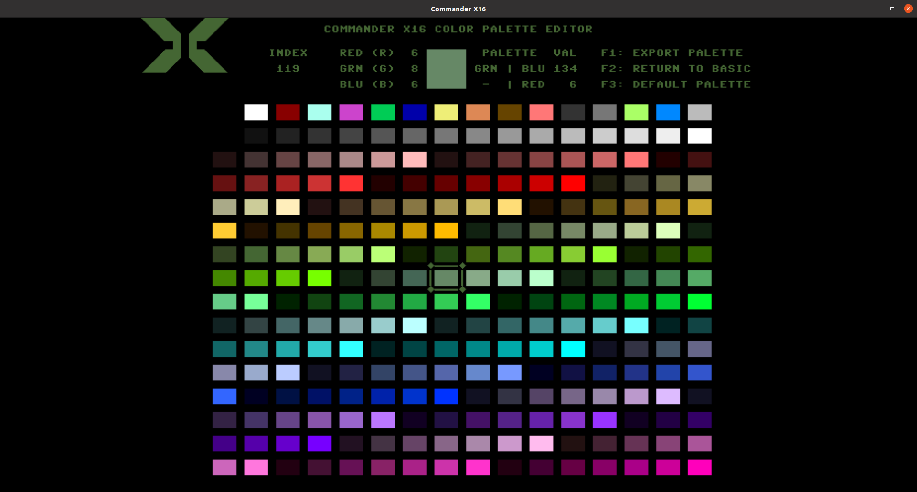Choose the bright amber swatch before dark green ramp
This screenshot has width=917, height=492.
(x=446, y=231)
